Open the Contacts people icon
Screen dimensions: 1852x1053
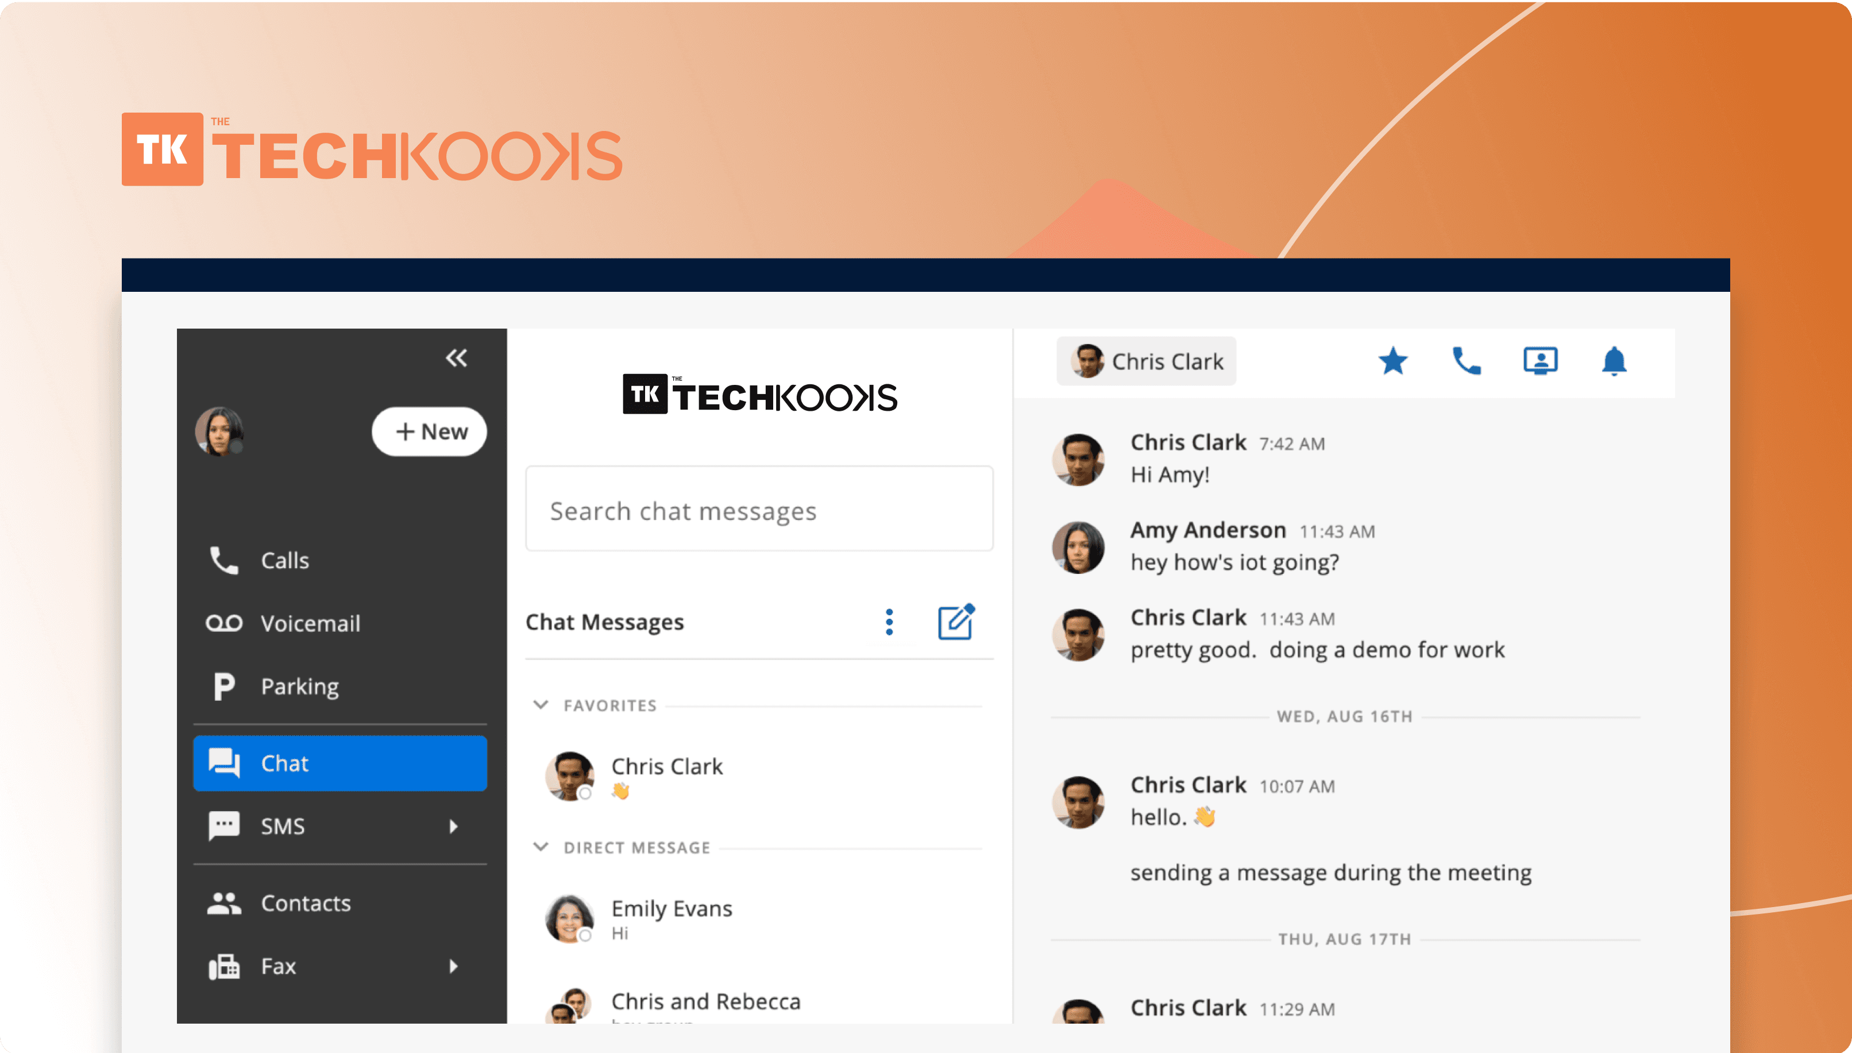pos(223,903)
